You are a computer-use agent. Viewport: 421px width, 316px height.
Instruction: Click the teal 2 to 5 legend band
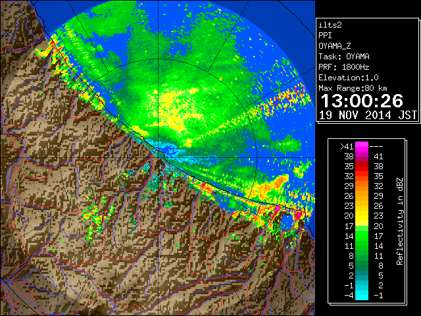point(362,275)
